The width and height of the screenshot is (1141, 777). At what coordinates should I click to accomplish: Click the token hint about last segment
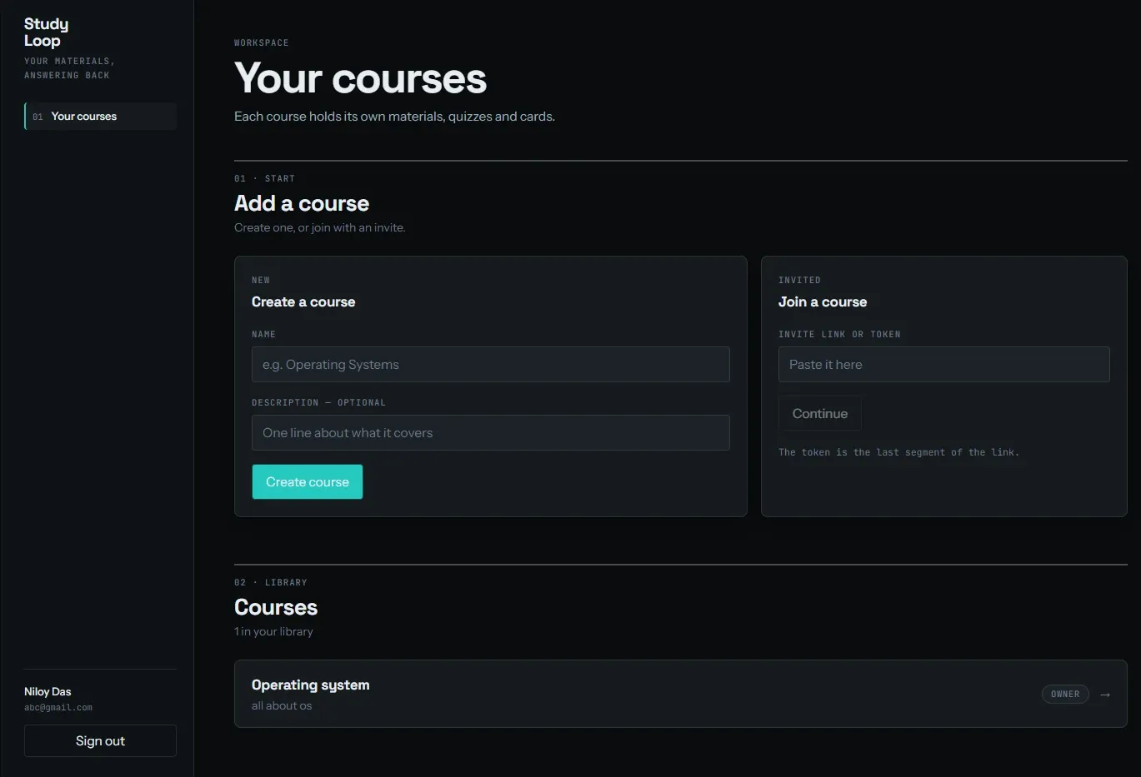click(x=898, y=452)
